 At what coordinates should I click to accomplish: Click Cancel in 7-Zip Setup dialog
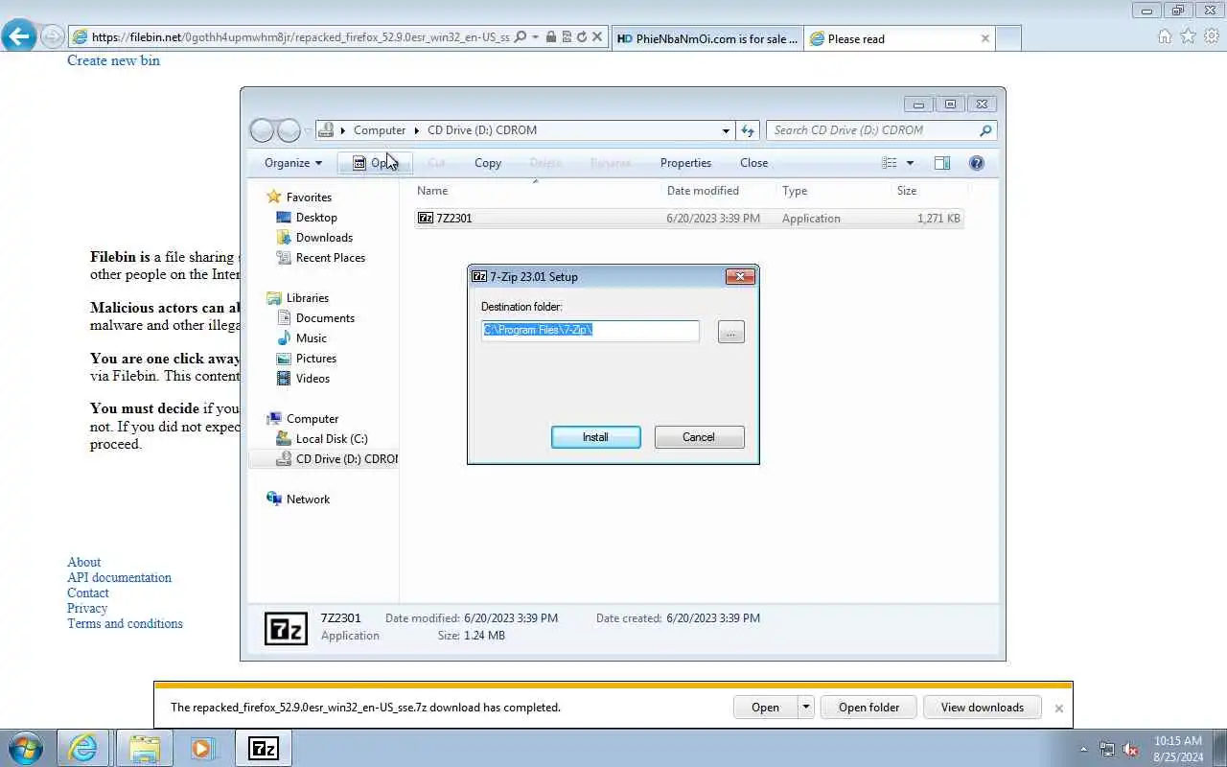click(x=699, y=437)
